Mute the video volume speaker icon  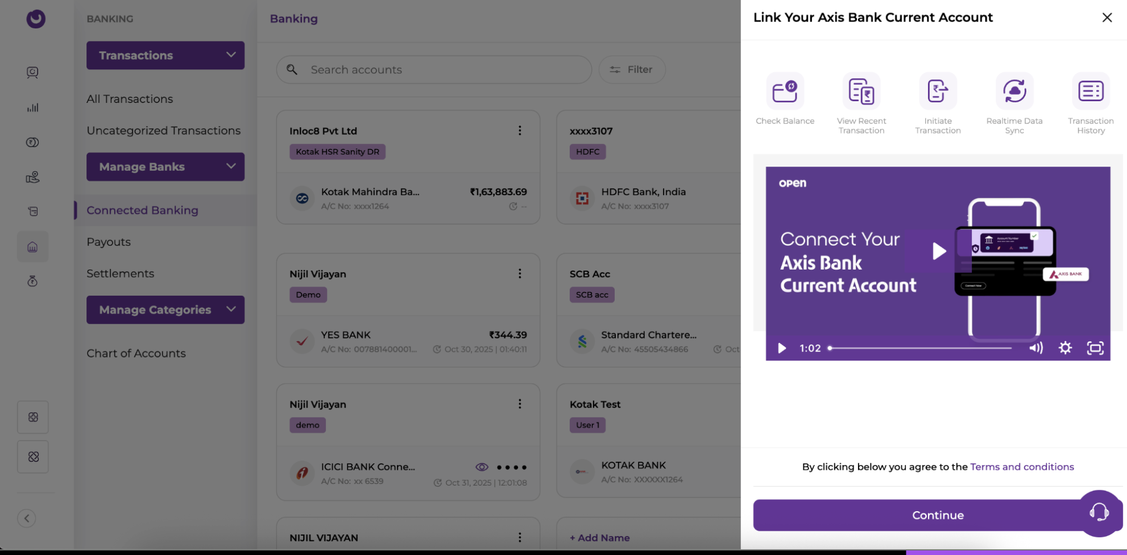[1036, 348]
